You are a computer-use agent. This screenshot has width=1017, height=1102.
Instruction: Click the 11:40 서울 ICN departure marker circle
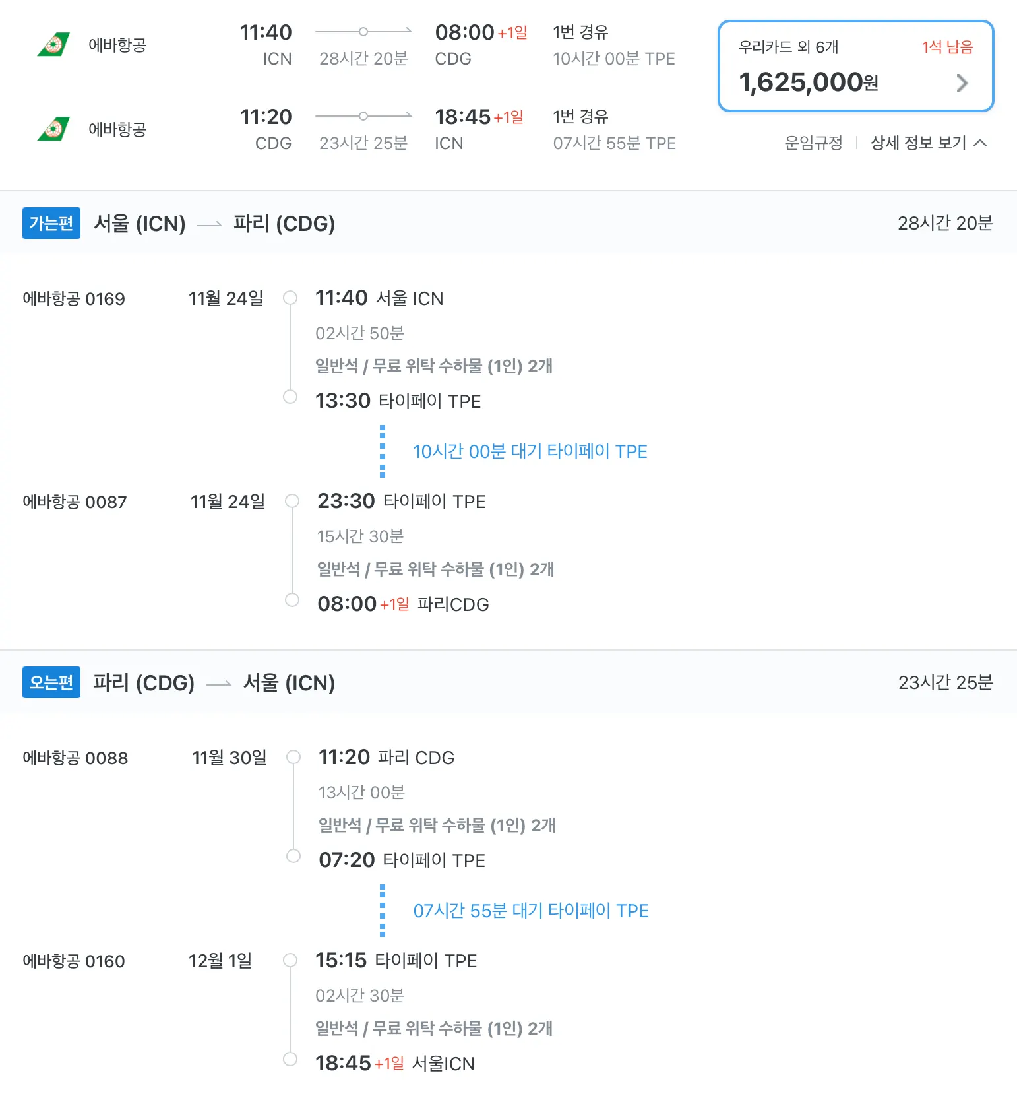pos(290,298)
